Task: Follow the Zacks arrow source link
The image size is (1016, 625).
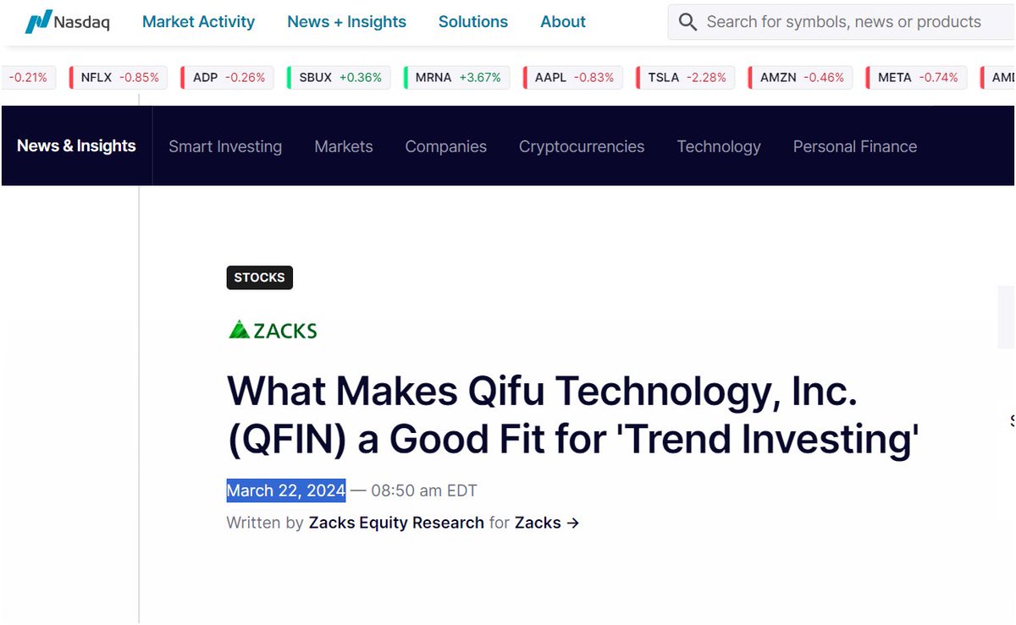Action: pos(547,523)
